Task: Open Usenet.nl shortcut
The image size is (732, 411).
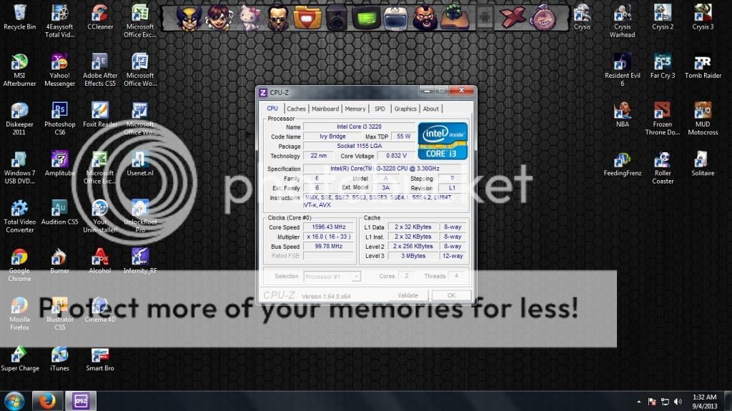Action: coord(140,164)
